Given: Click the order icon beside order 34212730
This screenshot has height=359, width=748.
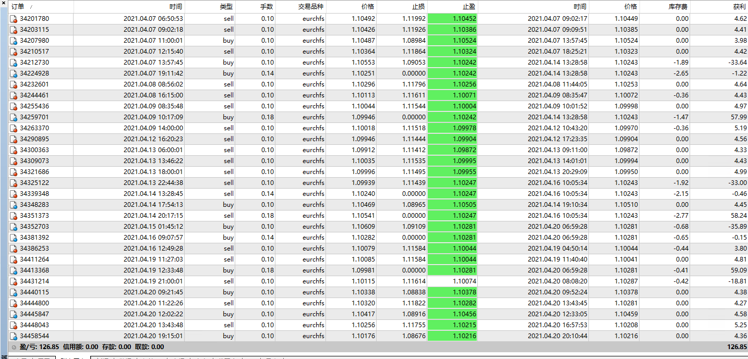Looking at the screenshot, I should (14, 63).
